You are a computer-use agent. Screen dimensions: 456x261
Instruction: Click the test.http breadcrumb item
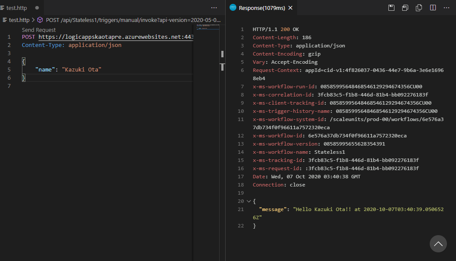pos(19,20)
